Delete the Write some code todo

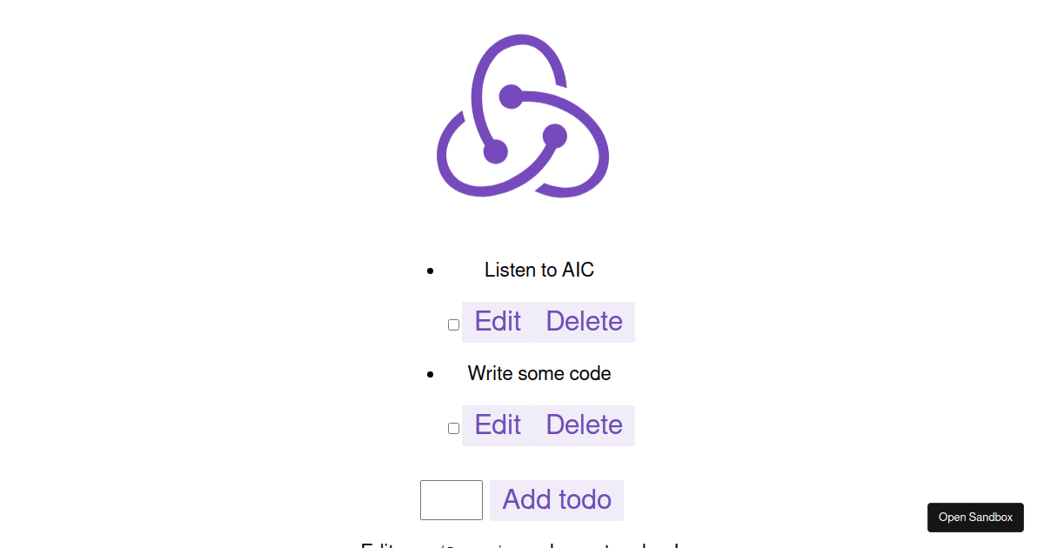[584, 425]
